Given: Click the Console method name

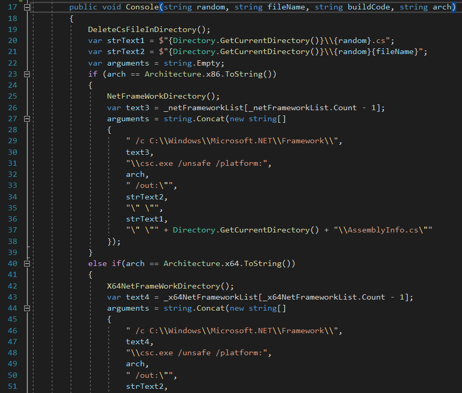Looking at the screenshot, I should click(142, 7).
